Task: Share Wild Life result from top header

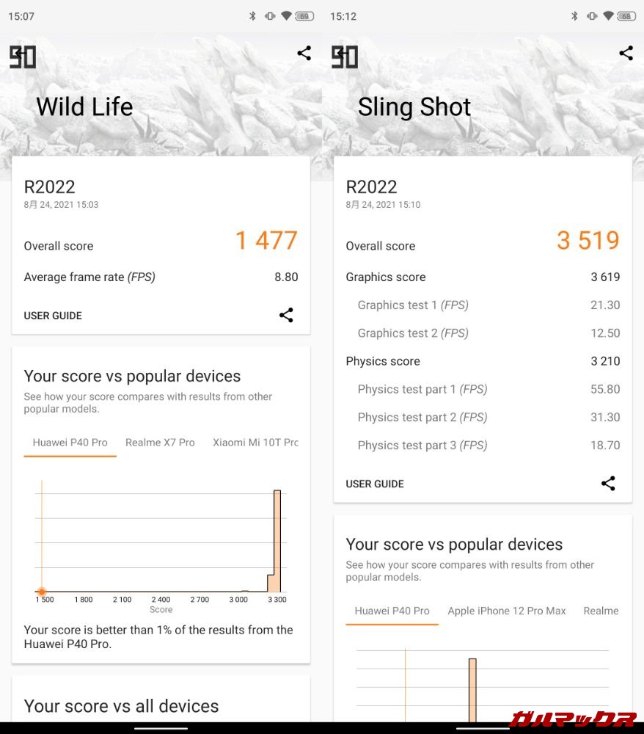Action: coord(304,53)
